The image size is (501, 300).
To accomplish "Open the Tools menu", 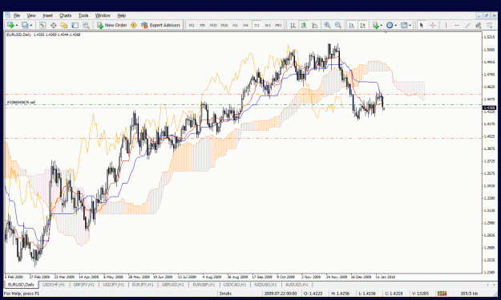I will coord(83,15).
